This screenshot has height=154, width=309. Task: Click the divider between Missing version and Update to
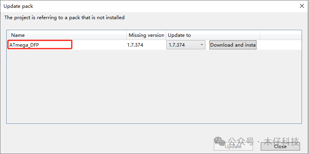166,35
